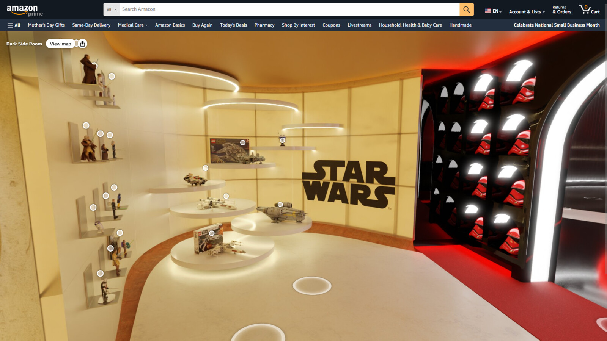The width and height of the screenshot is (607, 341).
Task: Move to the bottom floor navigation circle
Action: (x=258, y=333)
